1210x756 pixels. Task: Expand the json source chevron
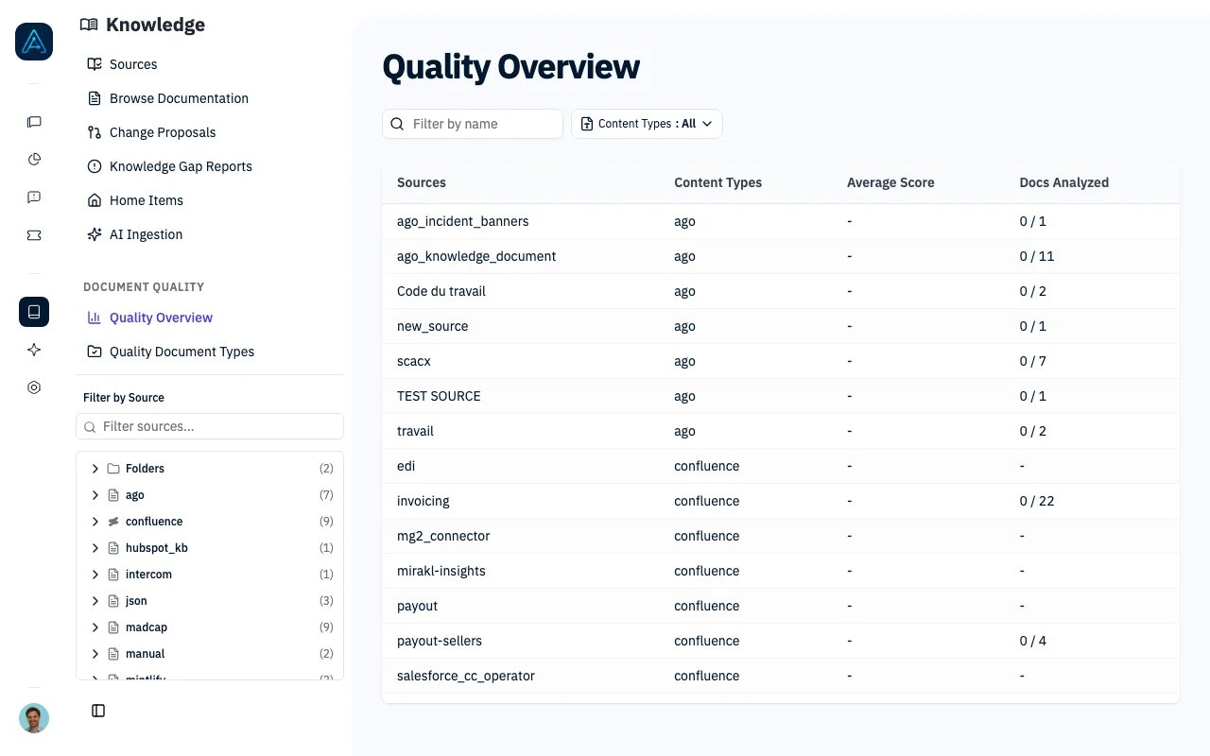95,601
